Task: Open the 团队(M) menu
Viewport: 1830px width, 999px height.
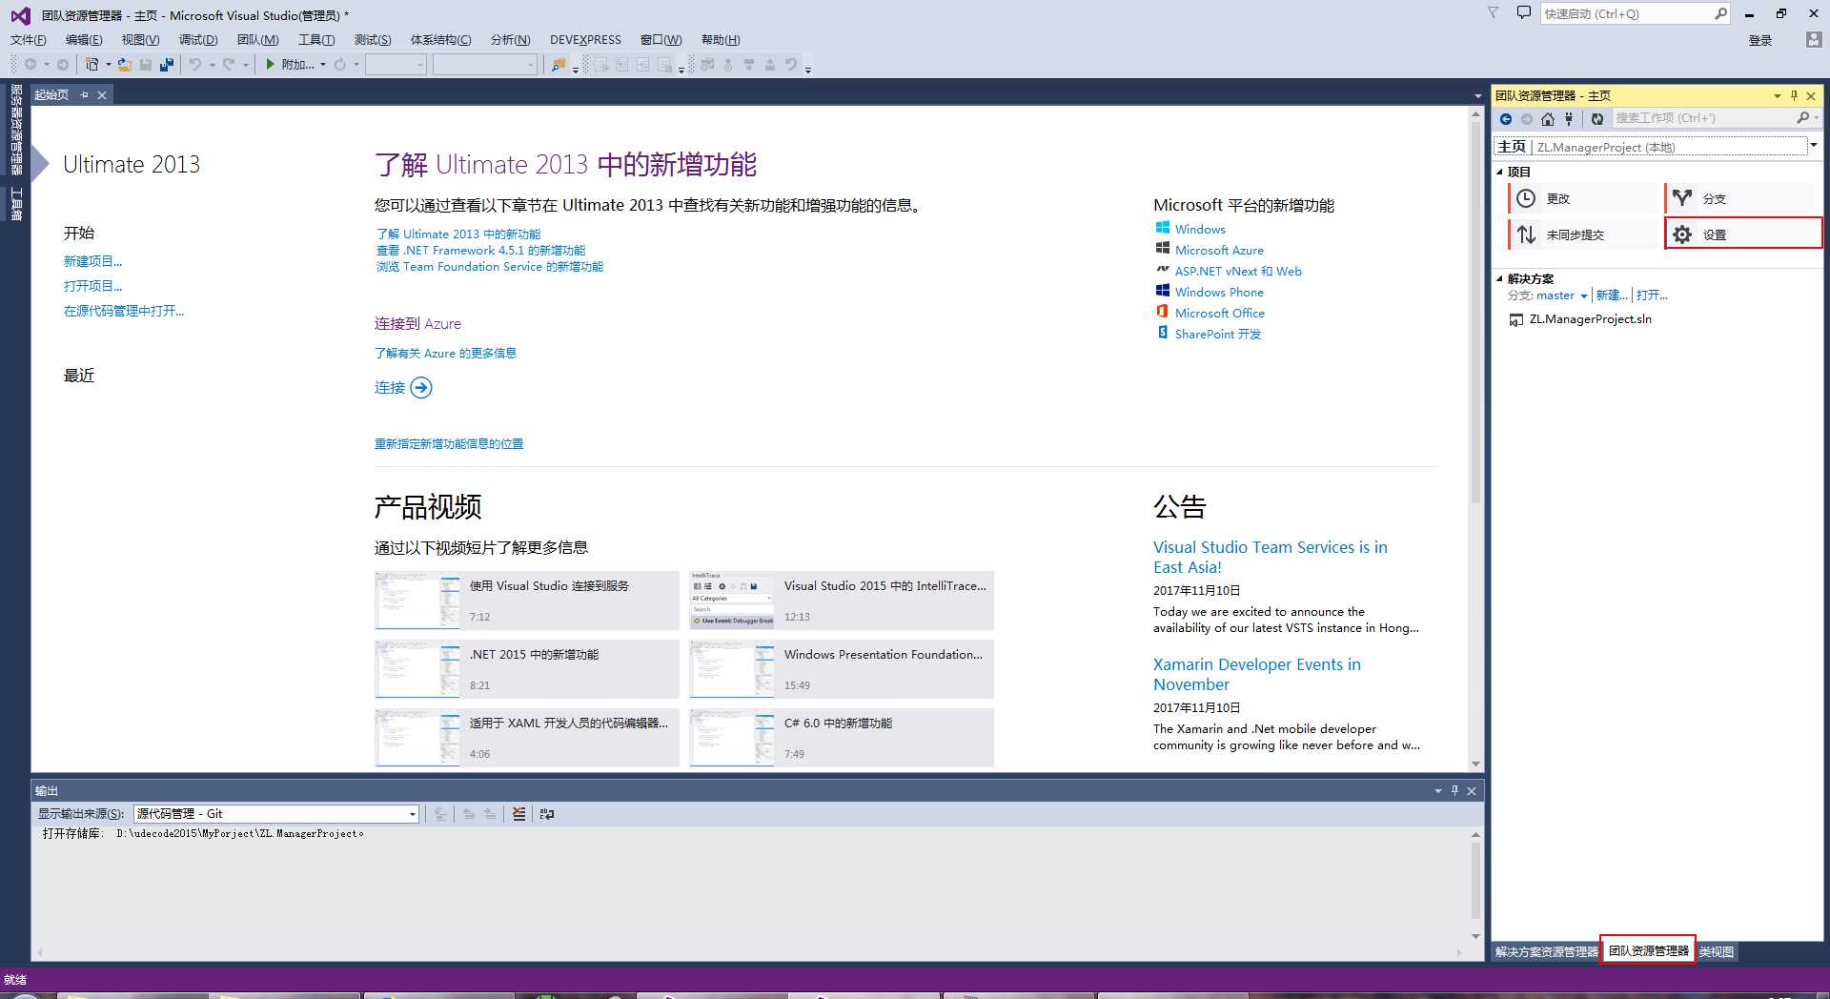Action: [x=257, y=40]
